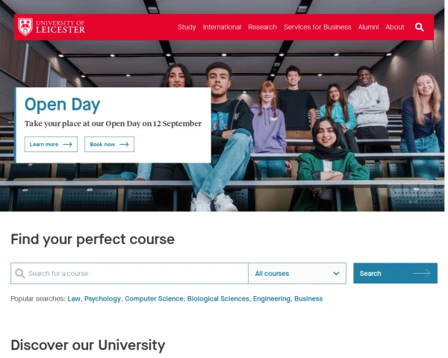The width and height of the screenshot is (448, 358).
Task: Click magnifier icon inside course search field
Action: [20, 274]
